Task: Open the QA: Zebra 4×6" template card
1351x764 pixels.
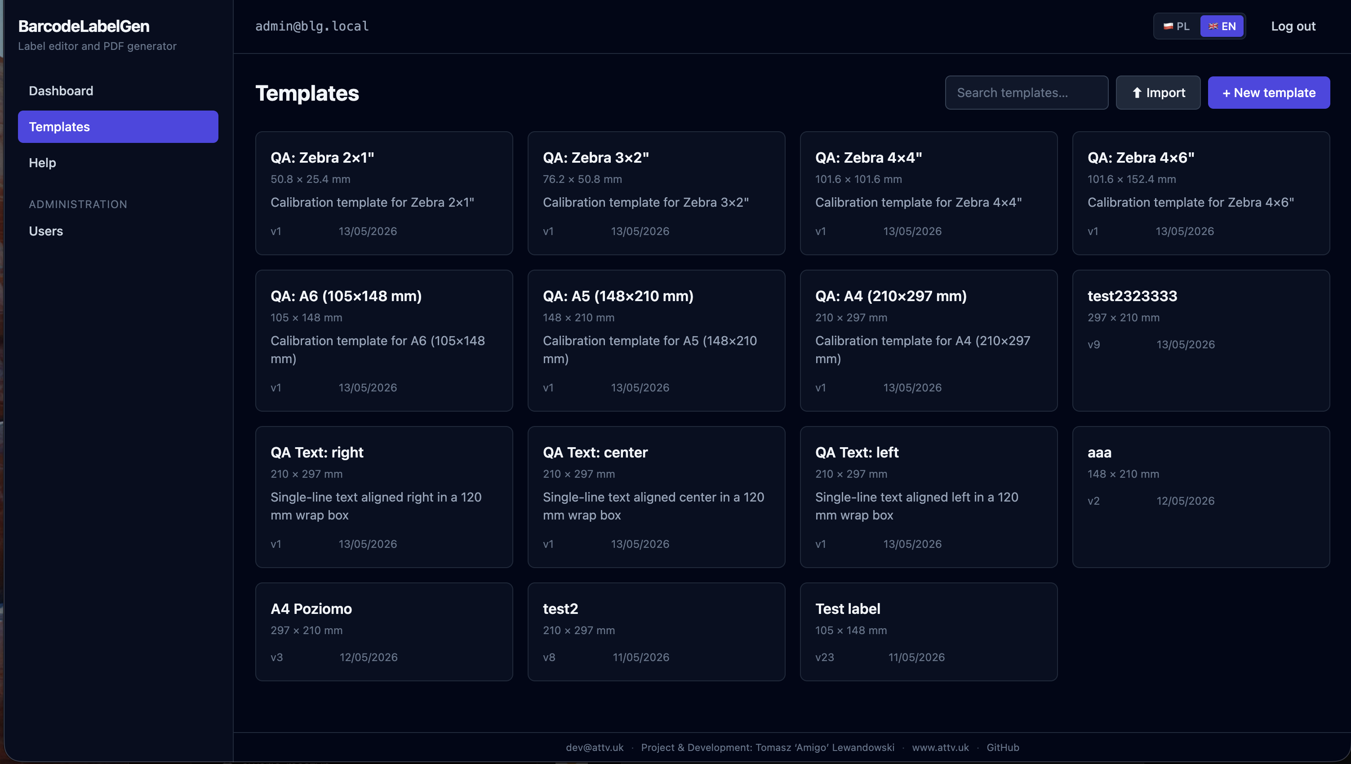Action: (x=1201, y=193)
